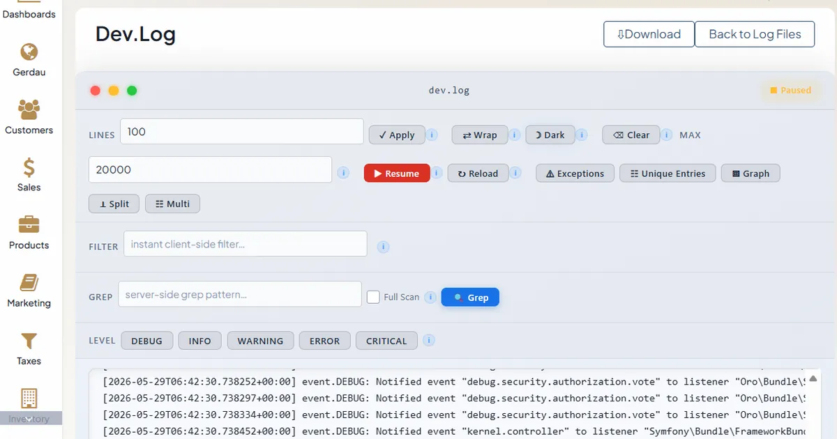Focus the Max 20000 input field
837x439 pixels.
click(210, 169)
